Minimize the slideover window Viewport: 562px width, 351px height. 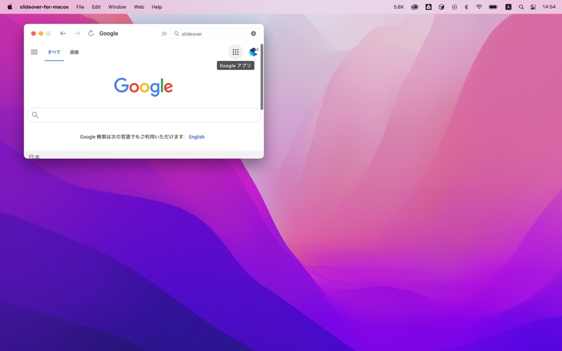(x=41, y=33)
